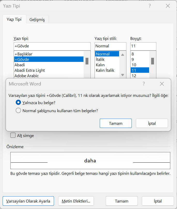Click the help question mark in Microsoft Word dialog
This screenshot has height=209, width=177.
(144, 84)
